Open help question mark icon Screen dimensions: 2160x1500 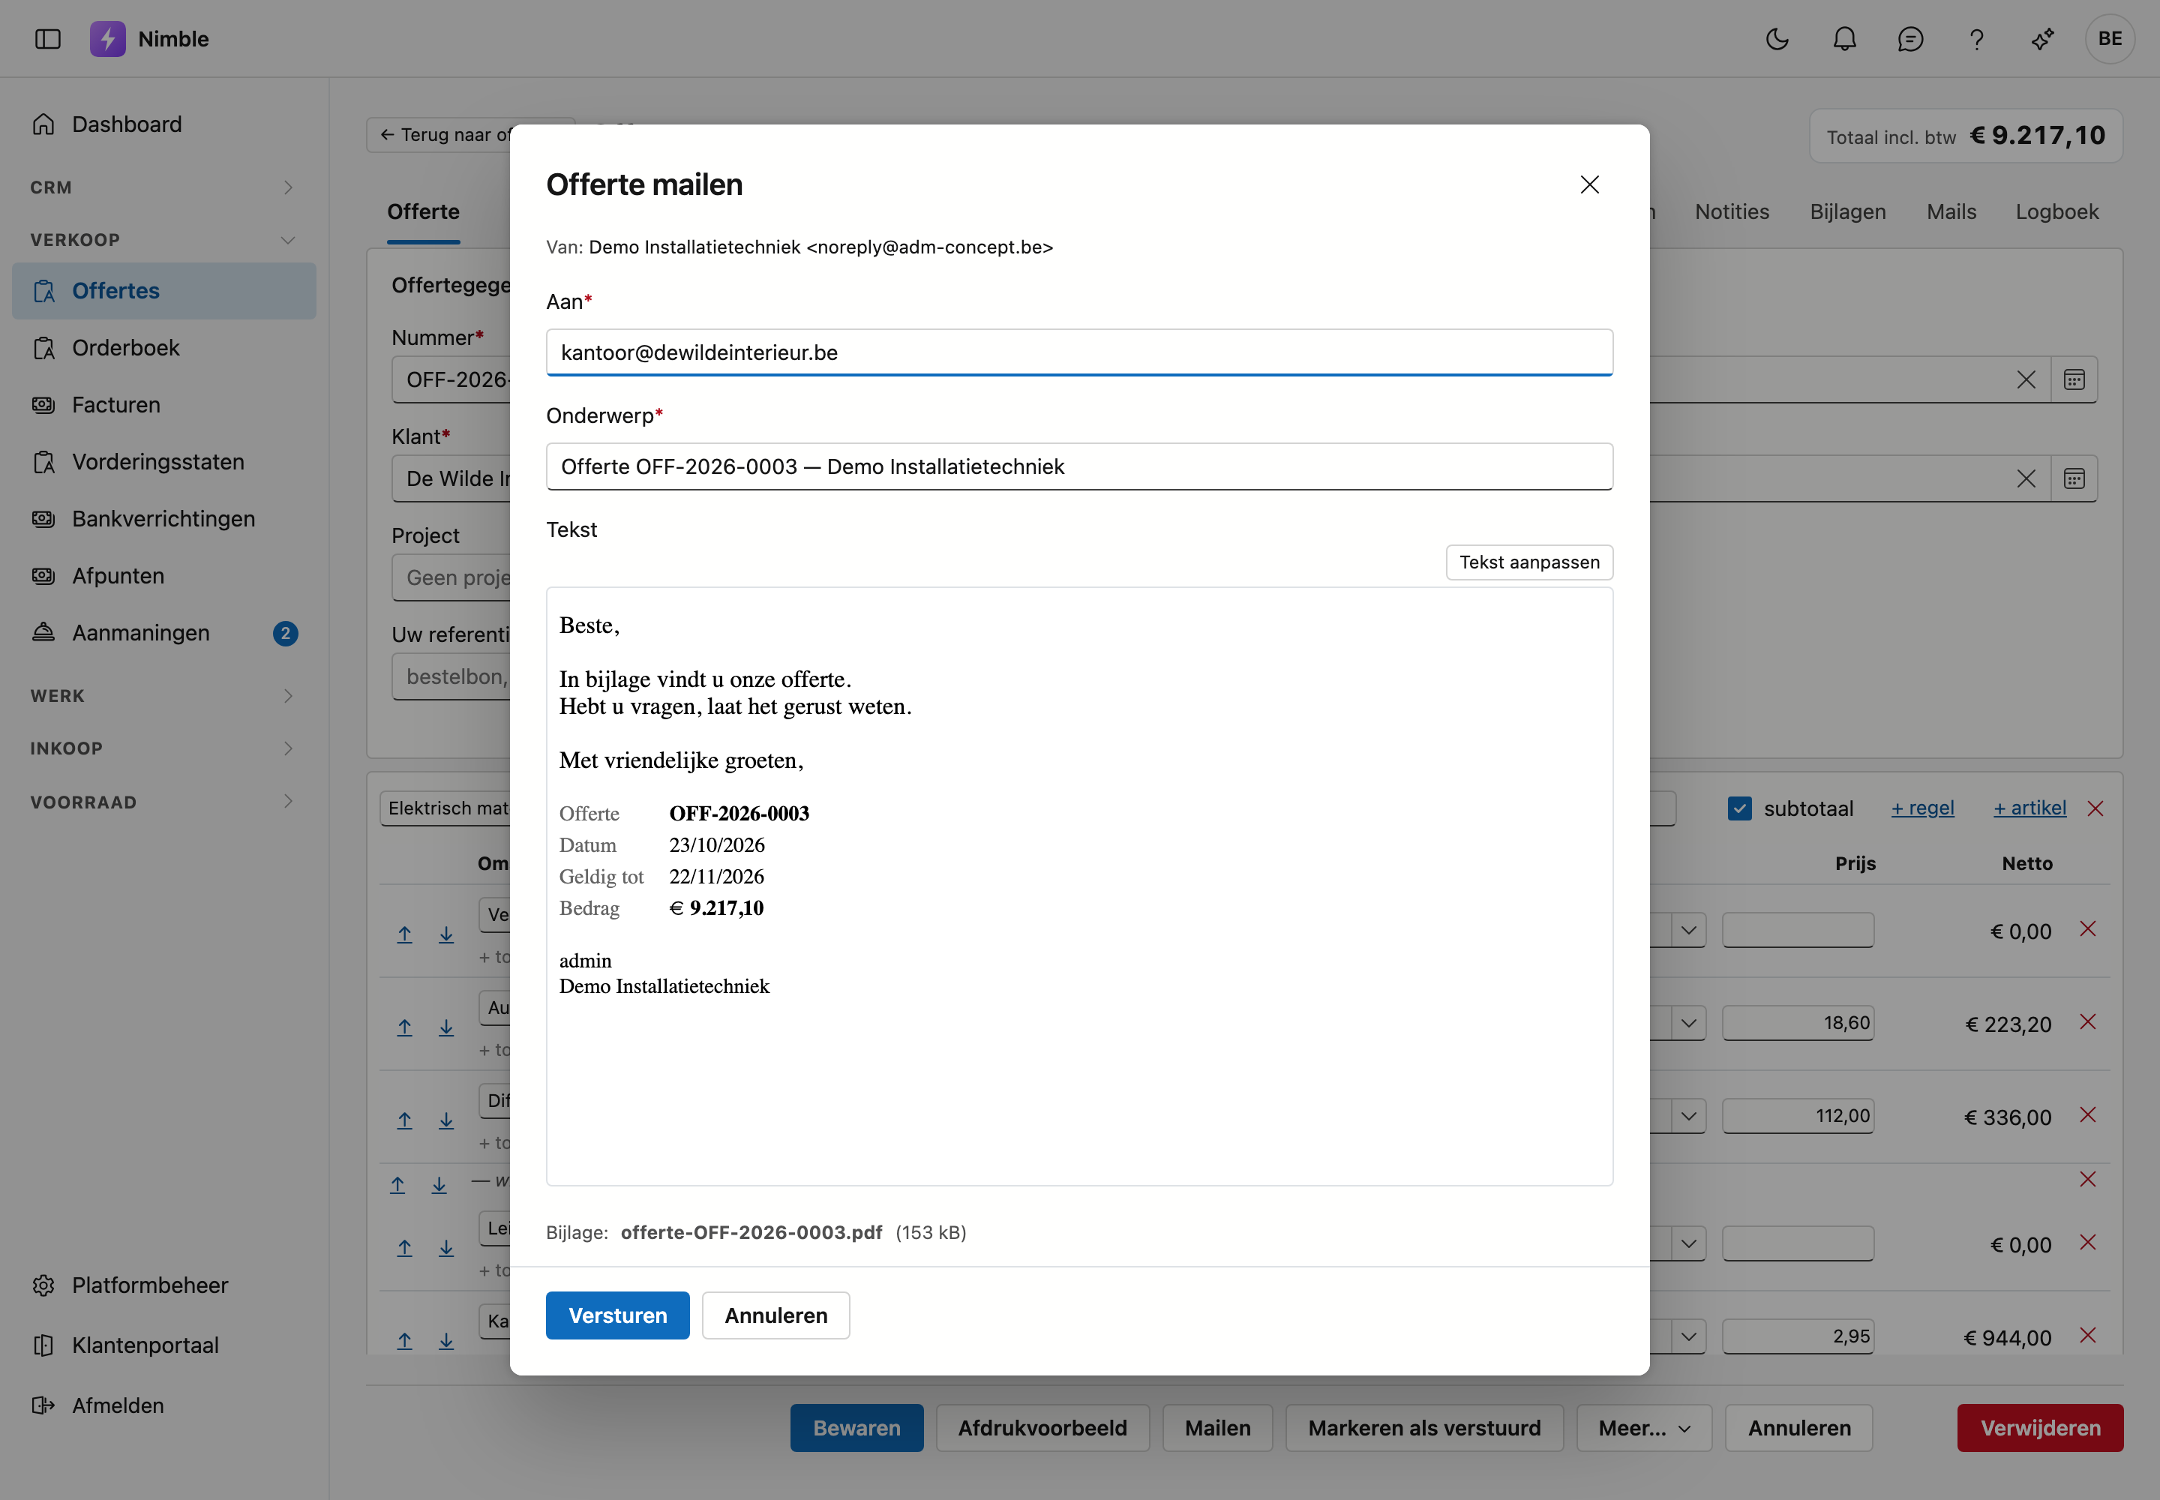(1975, 38)
